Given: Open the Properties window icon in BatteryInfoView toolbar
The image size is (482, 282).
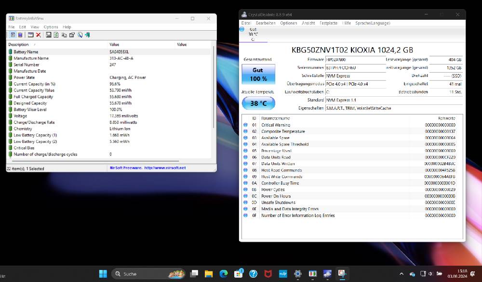Looking at the screenshot, I should pyautogui.click(x=30, y=35).
